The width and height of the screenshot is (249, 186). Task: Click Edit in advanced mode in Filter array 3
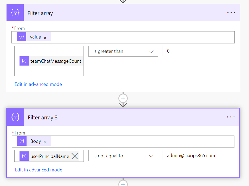click(x=39, y=170)
